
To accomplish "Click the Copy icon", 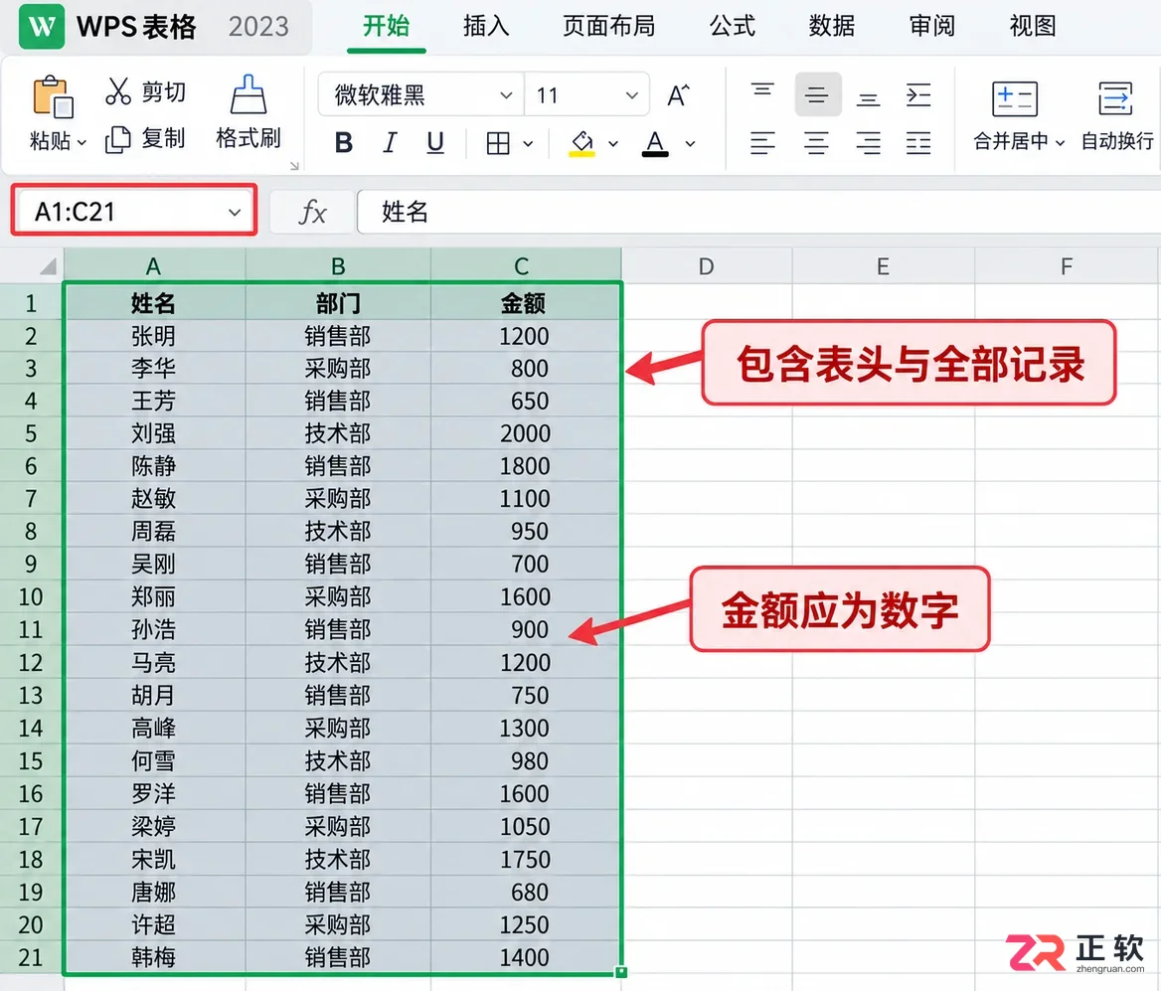I will [117, 139].
